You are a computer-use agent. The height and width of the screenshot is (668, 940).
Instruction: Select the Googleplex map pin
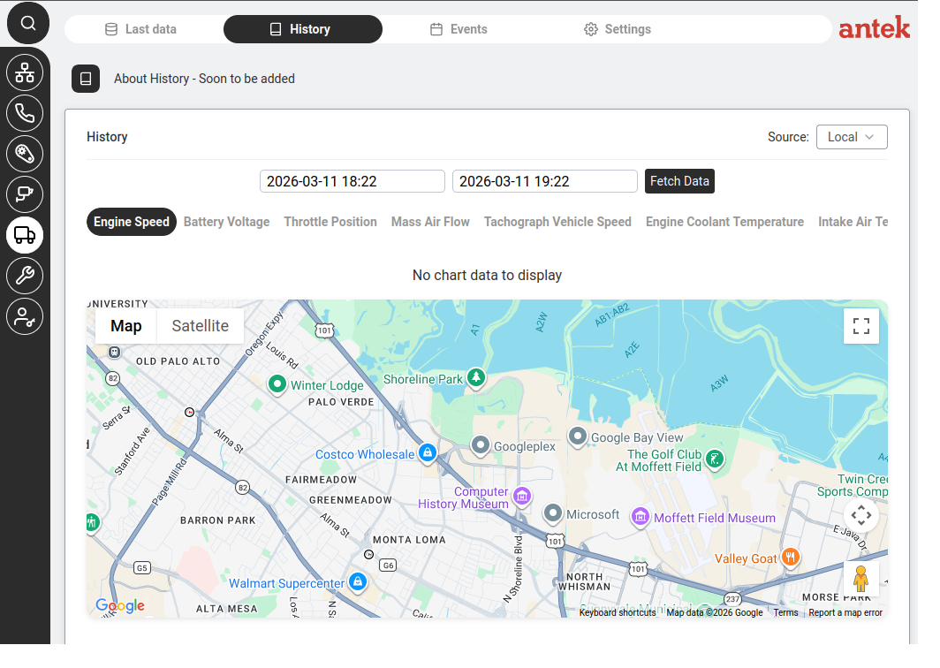tap(481, 445)
